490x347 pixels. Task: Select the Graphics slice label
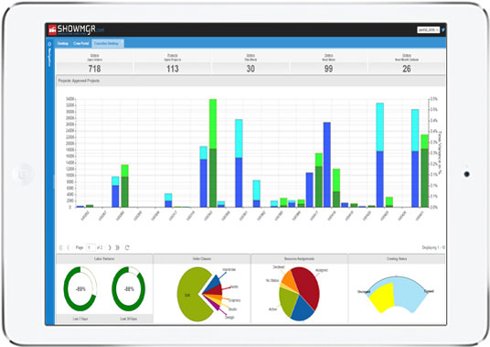[x=234, y=300]
